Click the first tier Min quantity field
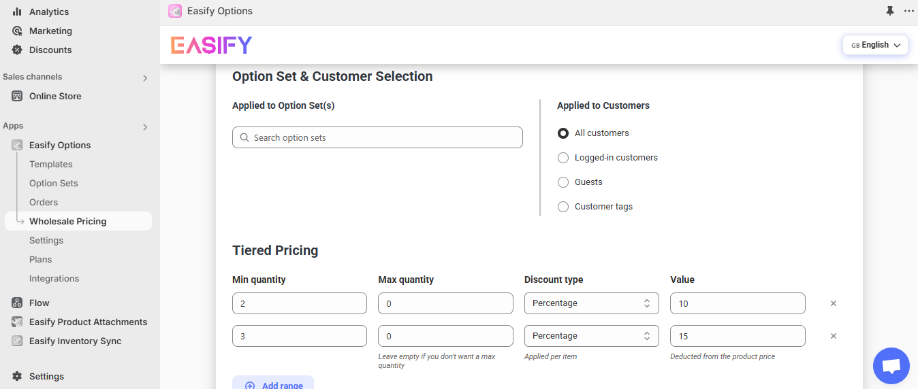The width and height of the screenshot is (918, 389). [299, 303]
